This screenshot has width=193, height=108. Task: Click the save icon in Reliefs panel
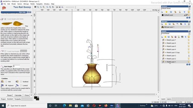tap(169, 37)
